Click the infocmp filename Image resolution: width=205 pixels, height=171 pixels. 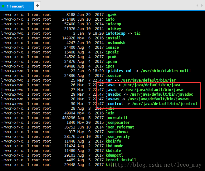[113, 24]
